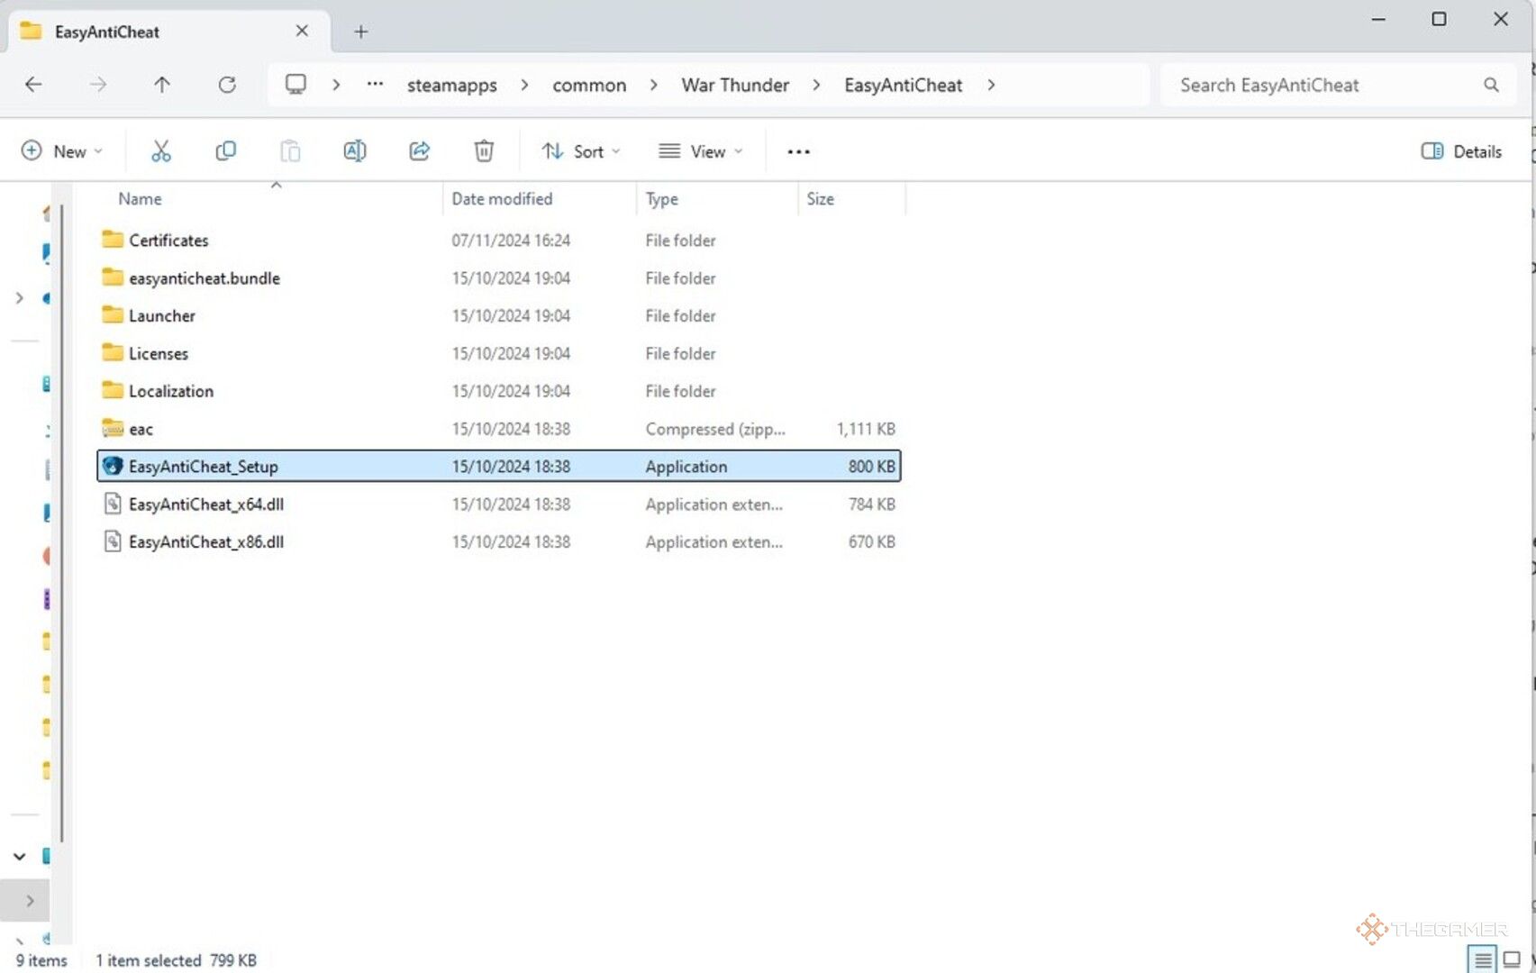This screenshot has height=973, width=1536.
Task: Click War Thunder in the breadcrumb path
Action: pyautogui.click(x=734, y=85)
